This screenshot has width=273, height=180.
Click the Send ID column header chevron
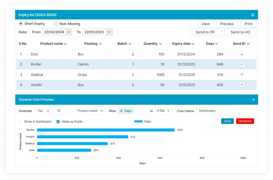pos(248,44)
